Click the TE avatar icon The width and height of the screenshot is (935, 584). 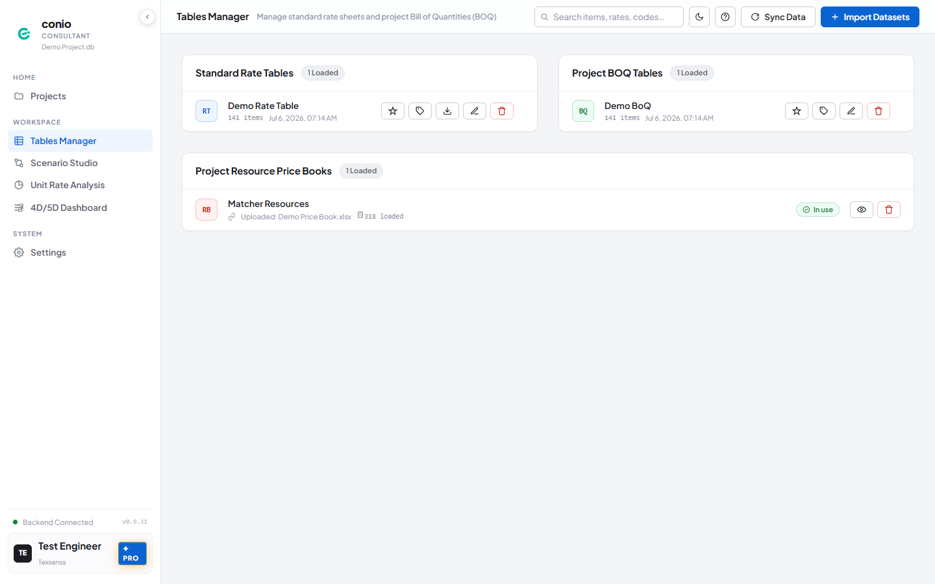(x=23, y=554)
